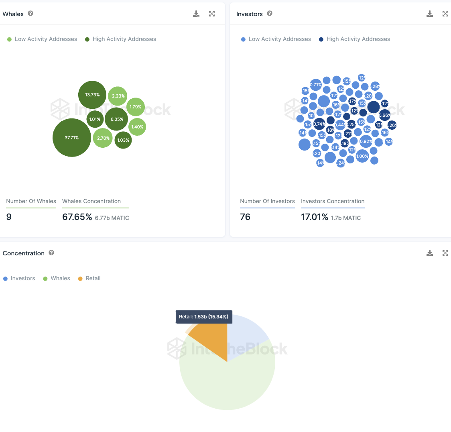Select the 0.92% investor bubble

point(366,141)
